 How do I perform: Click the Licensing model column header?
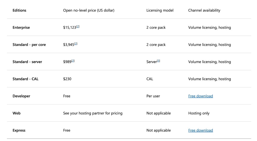pyautogui.click(x=160, y=11)
